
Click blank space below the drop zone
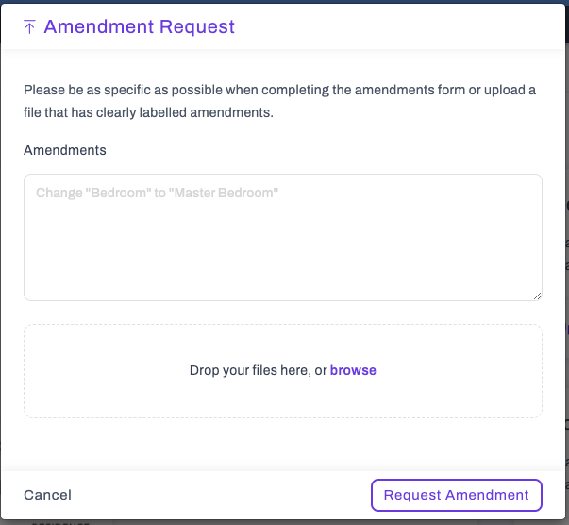click(283, 445)
